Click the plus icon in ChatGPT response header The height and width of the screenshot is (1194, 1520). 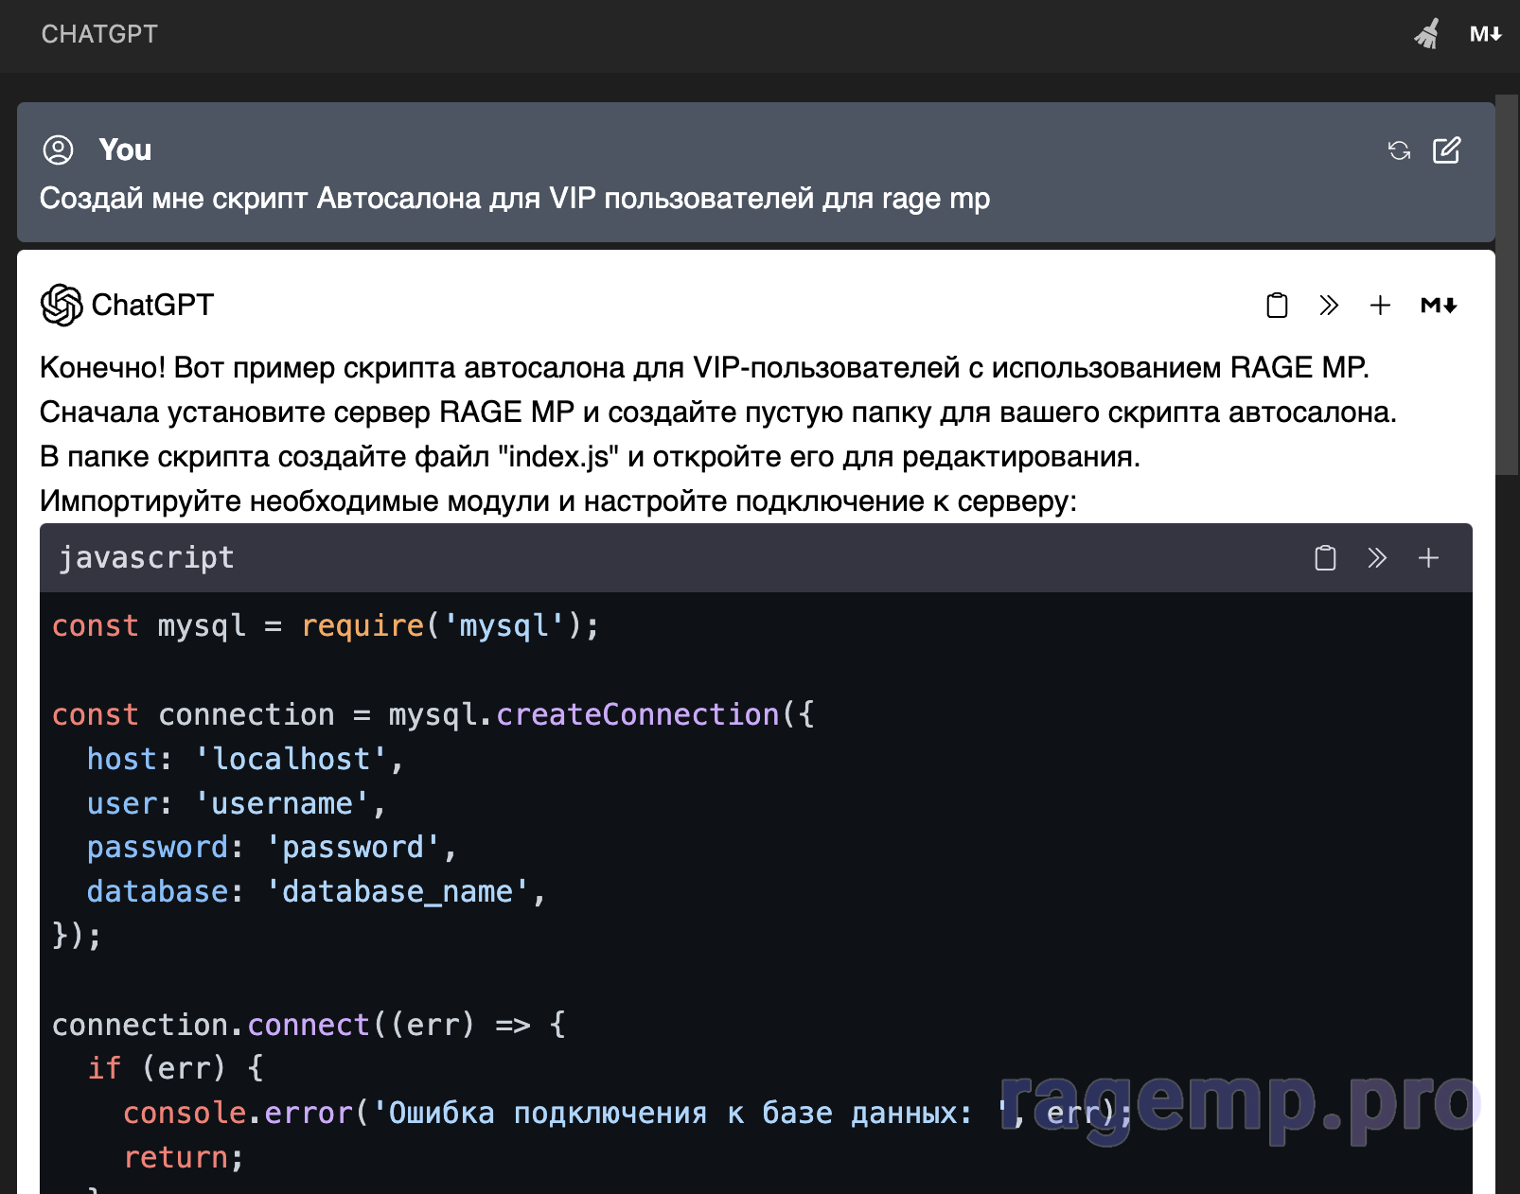pos(1380,305)
